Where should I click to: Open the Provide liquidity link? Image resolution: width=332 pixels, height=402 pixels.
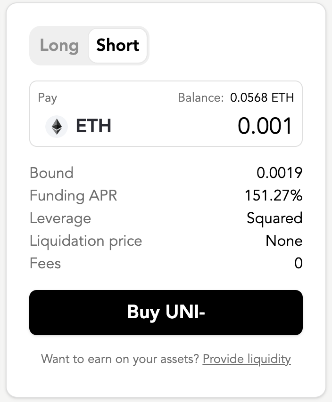pos(247,359)
